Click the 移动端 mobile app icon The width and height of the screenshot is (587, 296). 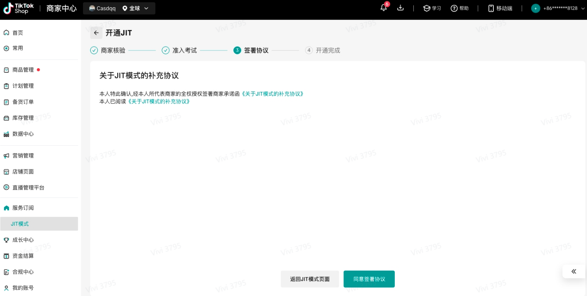[499, 8]
